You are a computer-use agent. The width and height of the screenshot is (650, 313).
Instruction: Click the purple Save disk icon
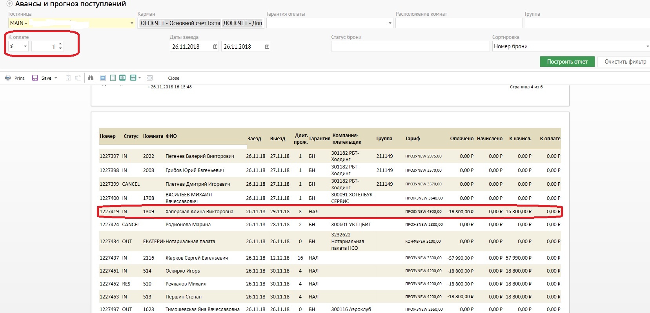click(35, 78)
